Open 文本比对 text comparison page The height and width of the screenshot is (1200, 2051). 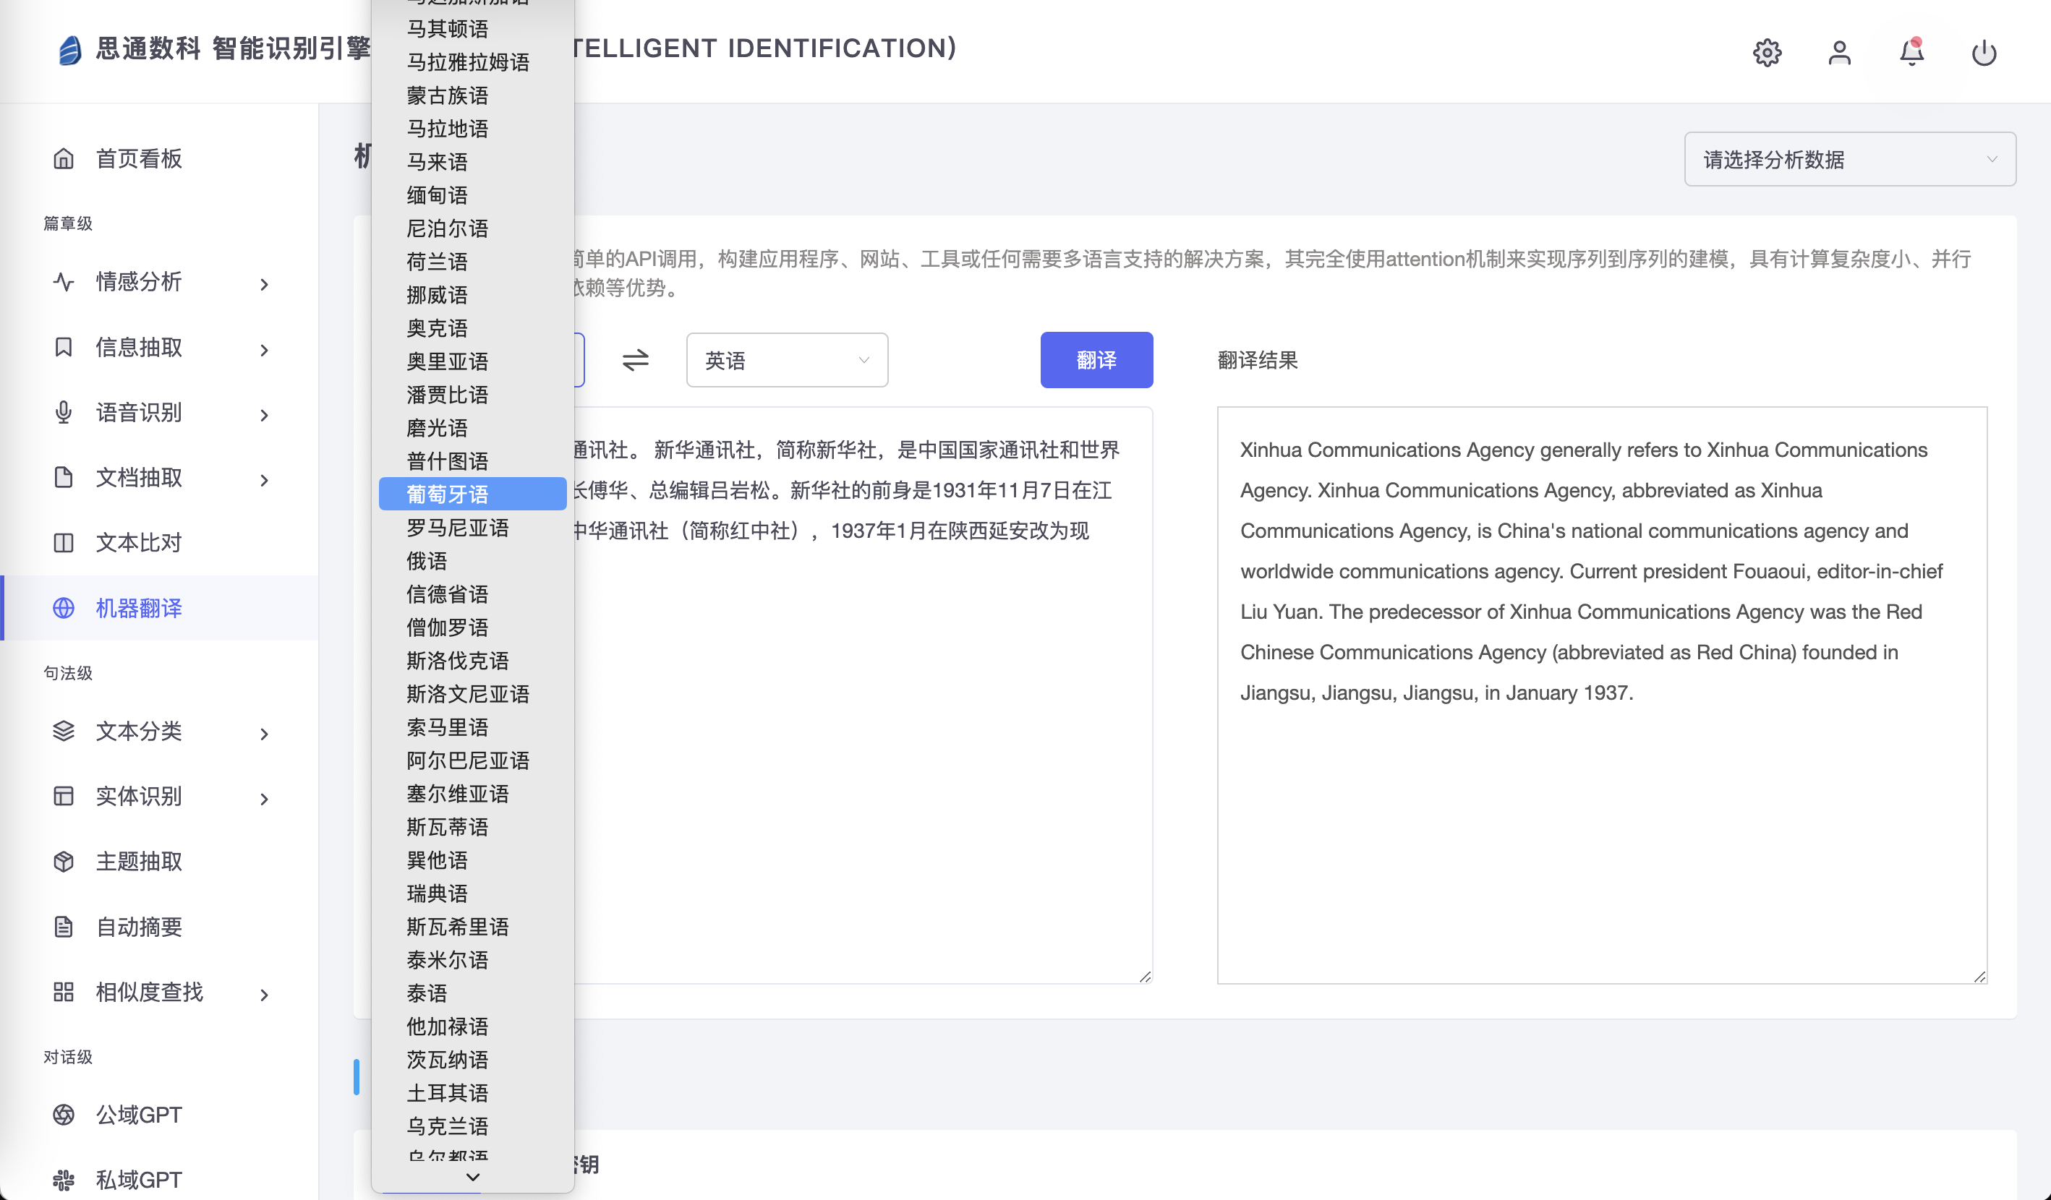click(x=138, y=543)
